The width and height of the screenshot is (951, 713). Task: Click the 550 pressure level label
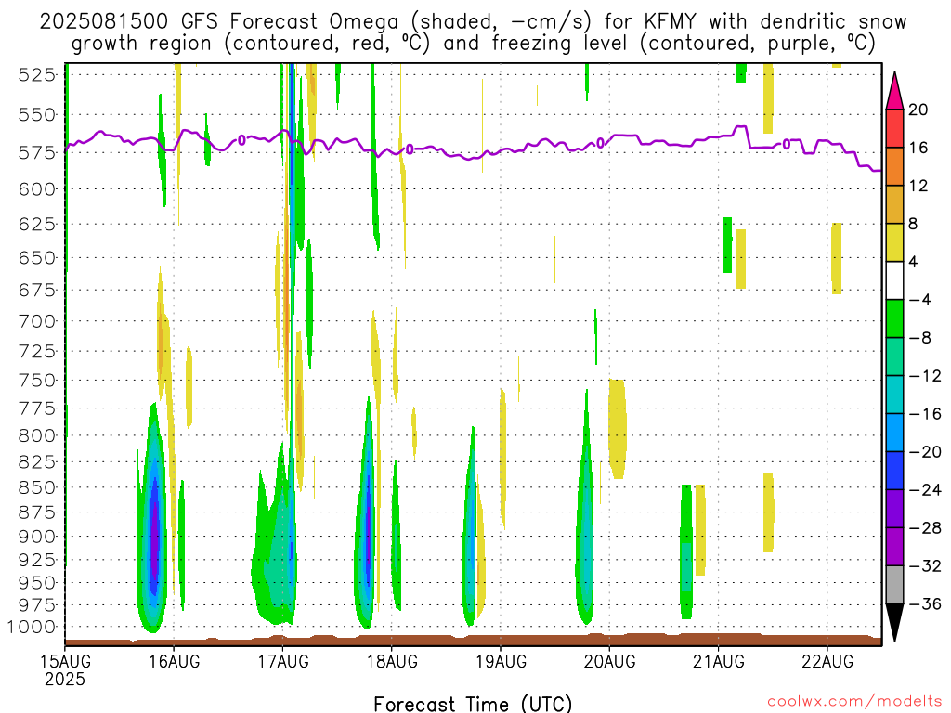click(x=37, y=114)
